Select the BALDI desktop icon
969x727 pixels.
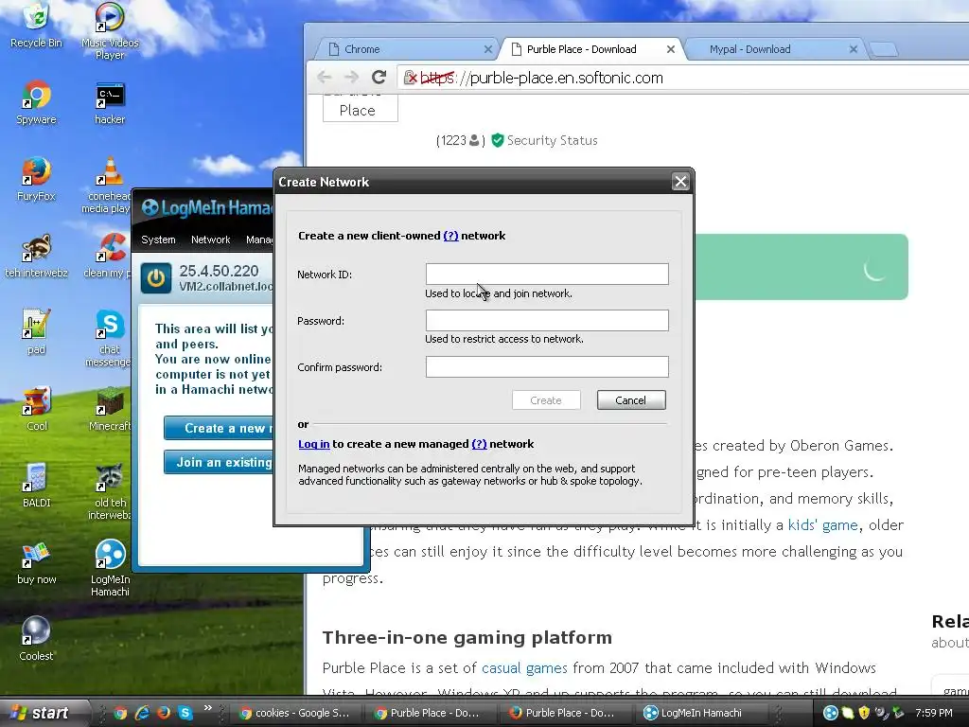click(36, 486)
